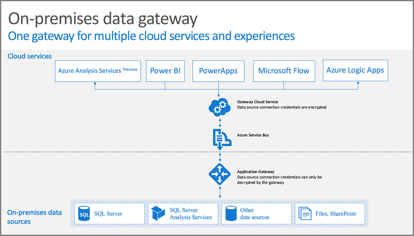The height and width of the screenshot is (236, 414).
Task: Select the Azure Service Bus icon
Action: [x=222, y=137]
